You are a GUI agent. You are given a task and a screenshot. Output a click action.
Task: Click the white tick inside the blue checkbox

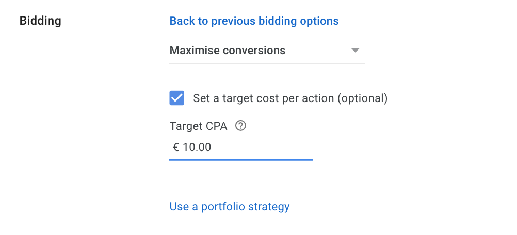point(177,98)
